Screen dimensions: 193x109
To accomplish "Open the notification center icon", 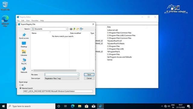I will (x=188, y=106).
